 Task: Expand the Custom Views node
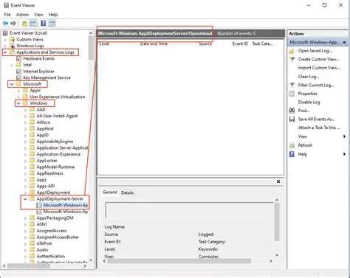tap(5, 40)
